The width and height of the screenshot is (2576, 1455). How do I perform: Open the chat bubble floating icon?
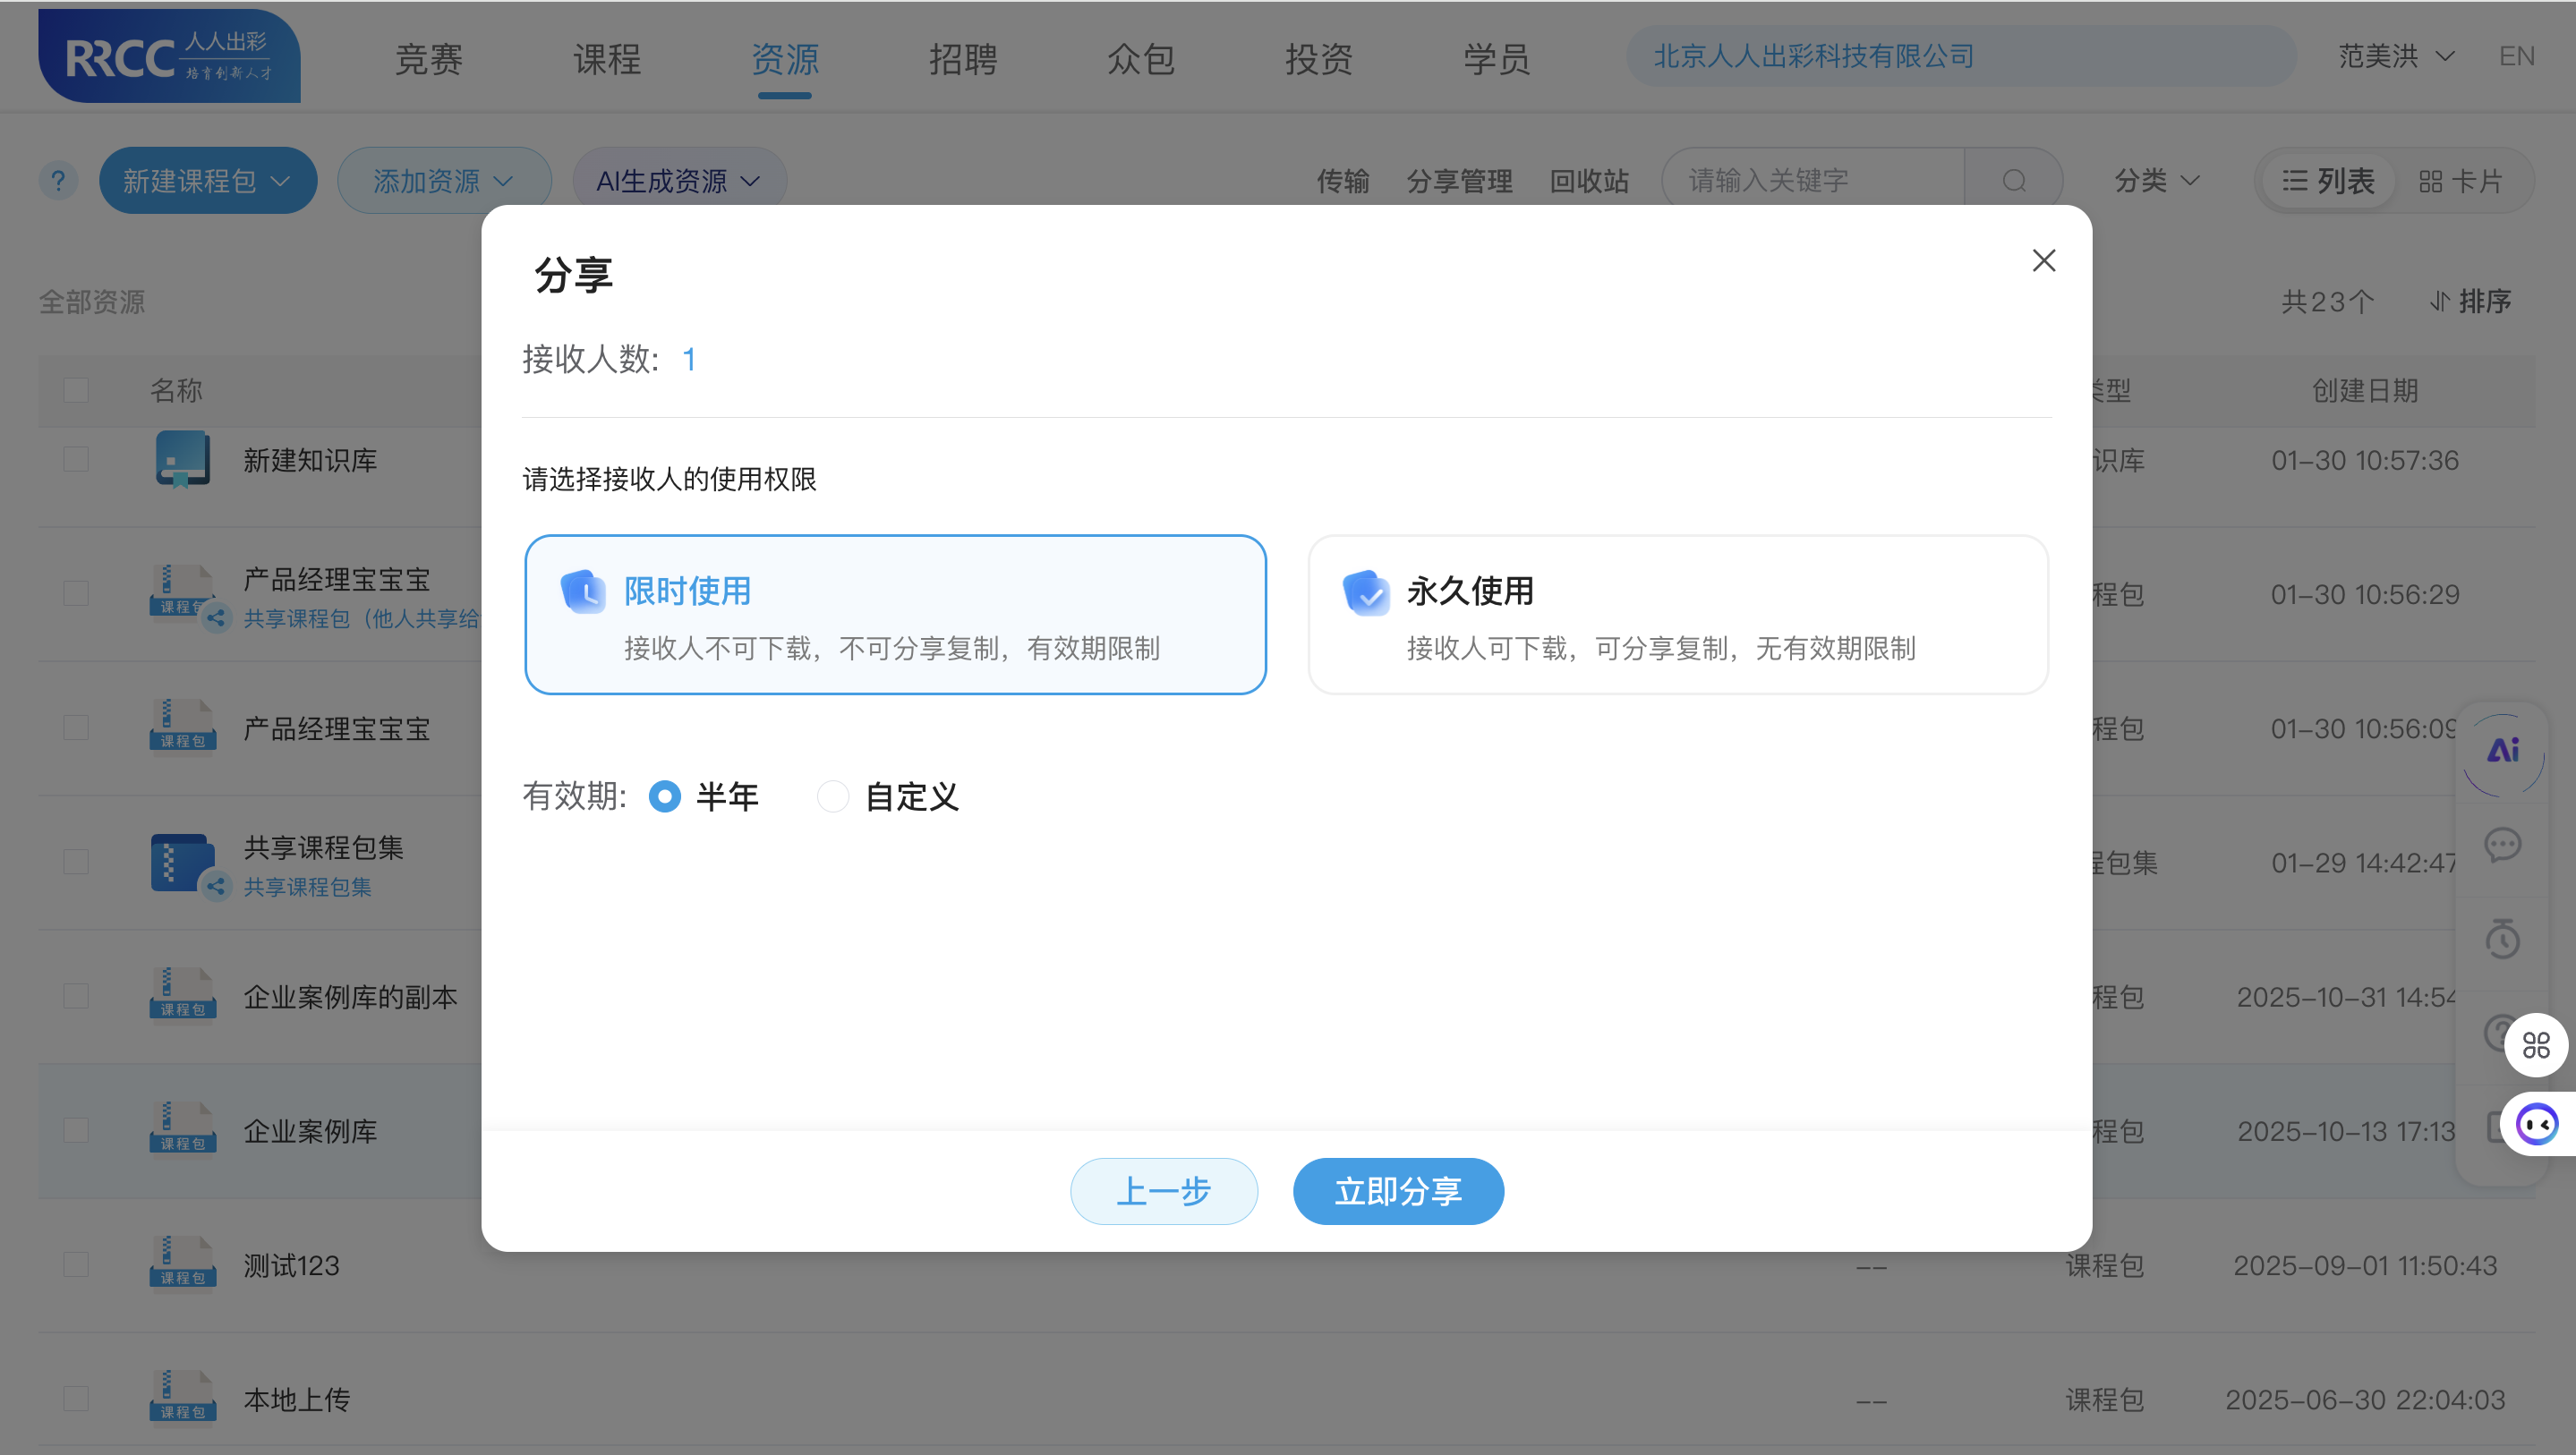point(2503,845)
